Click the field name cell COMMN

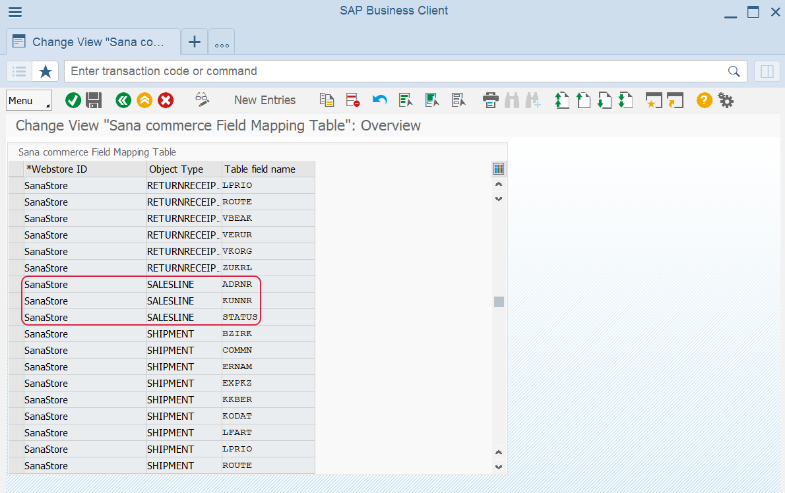point(268,351)
